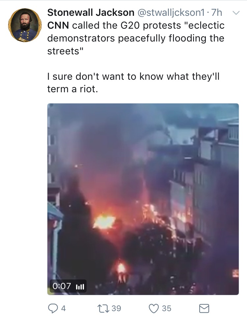This screenshot has width=247, height=319.
Task: Visit the @stwalljckson1 handle
Action: coord(171,13)
